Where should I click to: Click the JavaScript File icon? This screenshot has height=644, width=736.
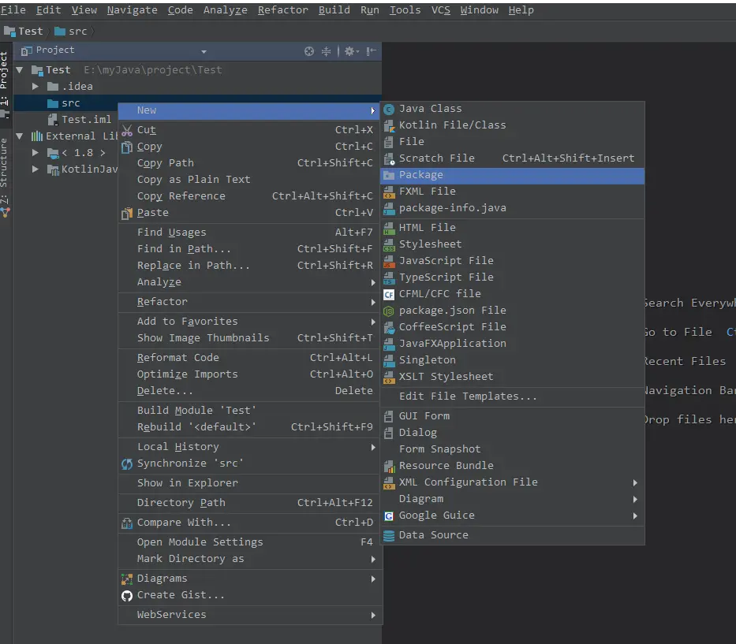pos(389,261)
